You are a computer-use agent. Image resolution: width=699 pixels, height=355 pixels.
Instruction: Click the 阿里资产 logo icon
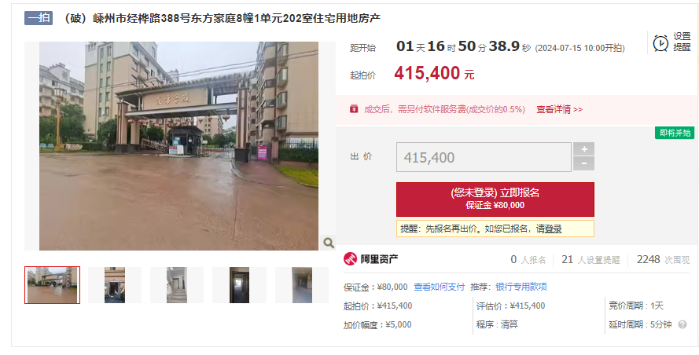(351, 259)
